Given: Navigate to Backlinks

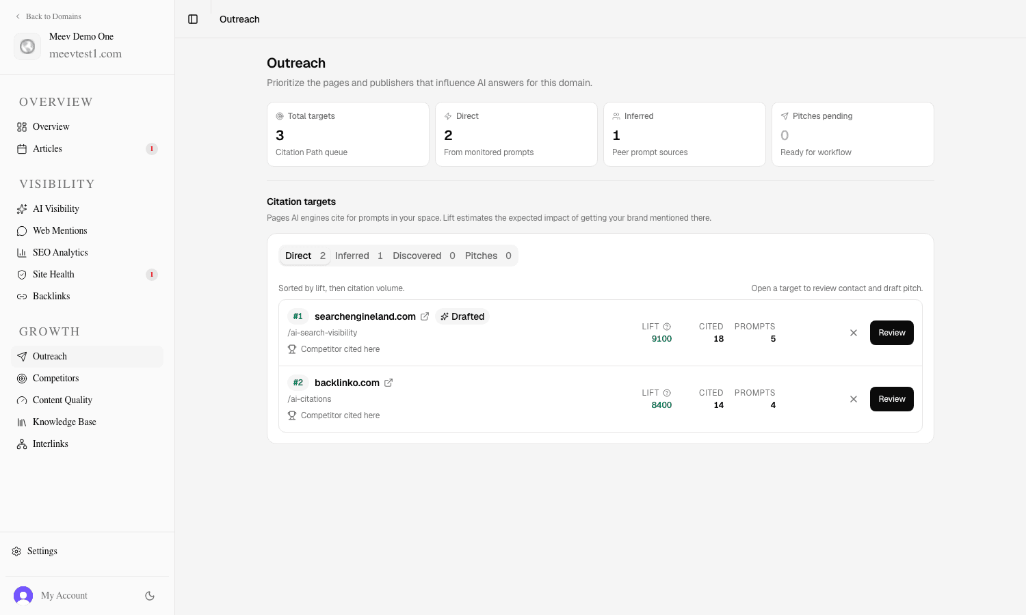Looking at the screenshot, I should click(87, 296).
